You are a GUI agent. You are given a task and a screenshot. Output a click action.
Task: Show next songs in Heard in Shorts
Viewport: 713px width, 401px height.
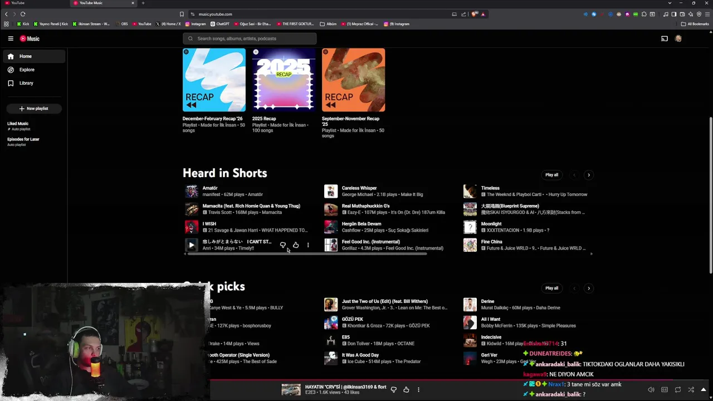[x=589, y=175]
